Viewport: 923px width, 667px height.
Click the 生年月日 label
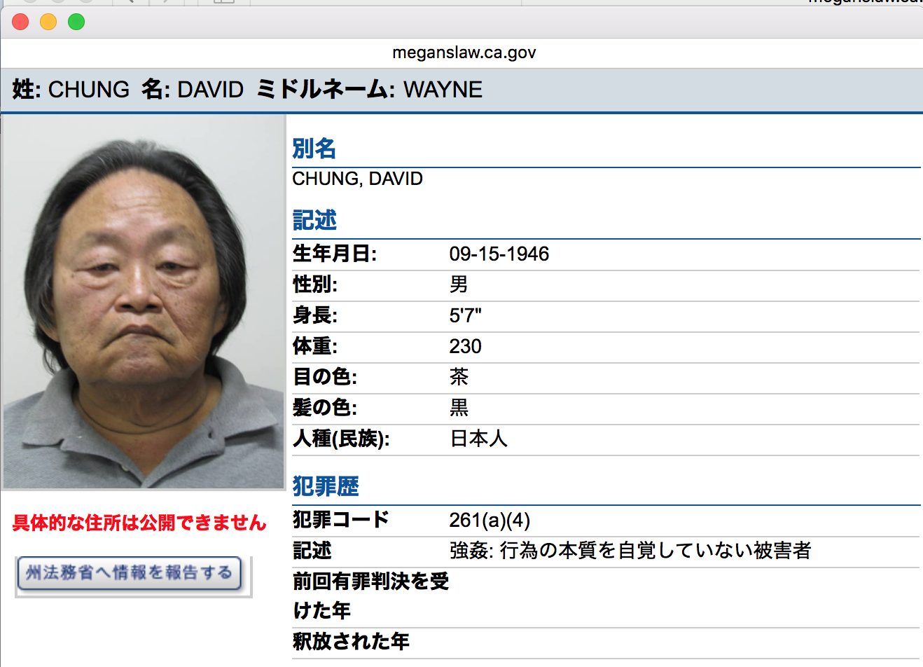[335, 254]
